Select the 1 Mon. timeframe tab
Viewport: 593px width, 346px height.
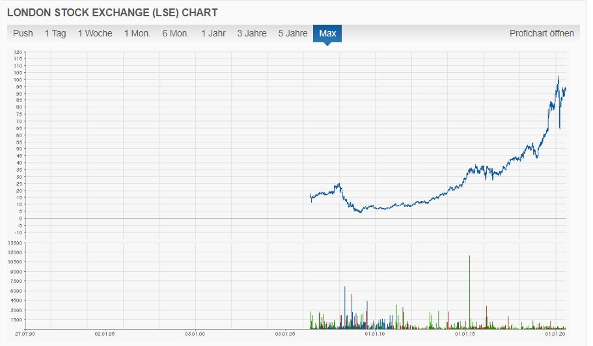(x=137, y=33)
